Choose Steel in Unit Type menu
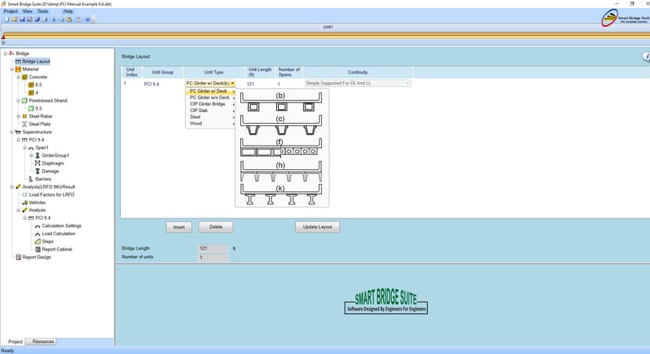The width and height of the screenshot is (650, 354). [210, 117]
